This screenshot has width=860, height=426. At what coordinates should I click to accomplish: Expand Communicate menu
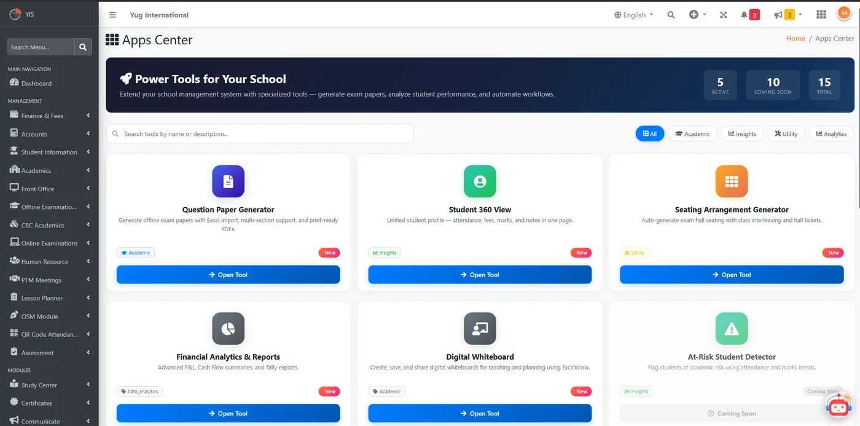(49, 421)
